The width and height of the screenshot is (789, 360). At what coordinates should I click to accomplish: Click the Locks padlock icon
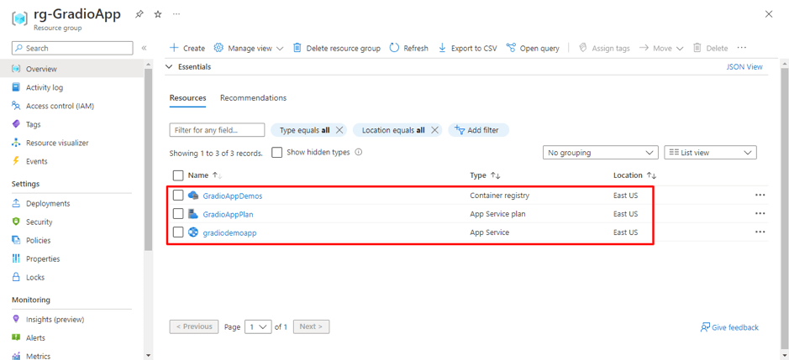[16, 277]
